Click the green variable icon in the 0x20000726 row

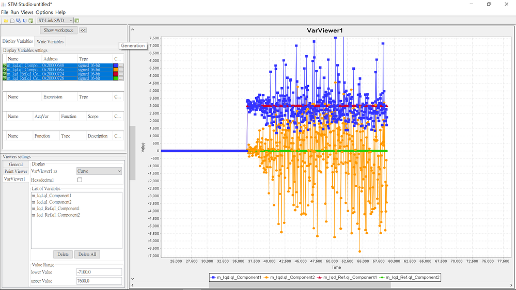point(5,78)
